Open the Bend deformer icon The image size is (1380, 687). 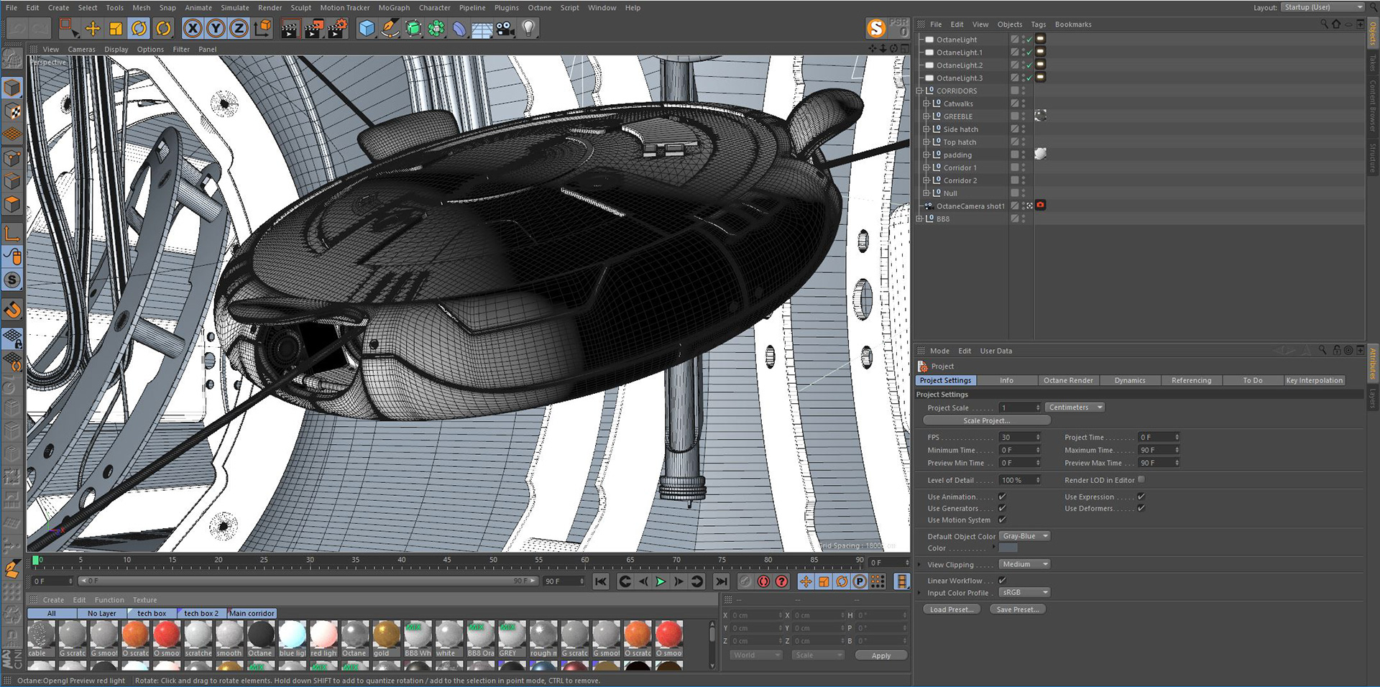point(459,29)
